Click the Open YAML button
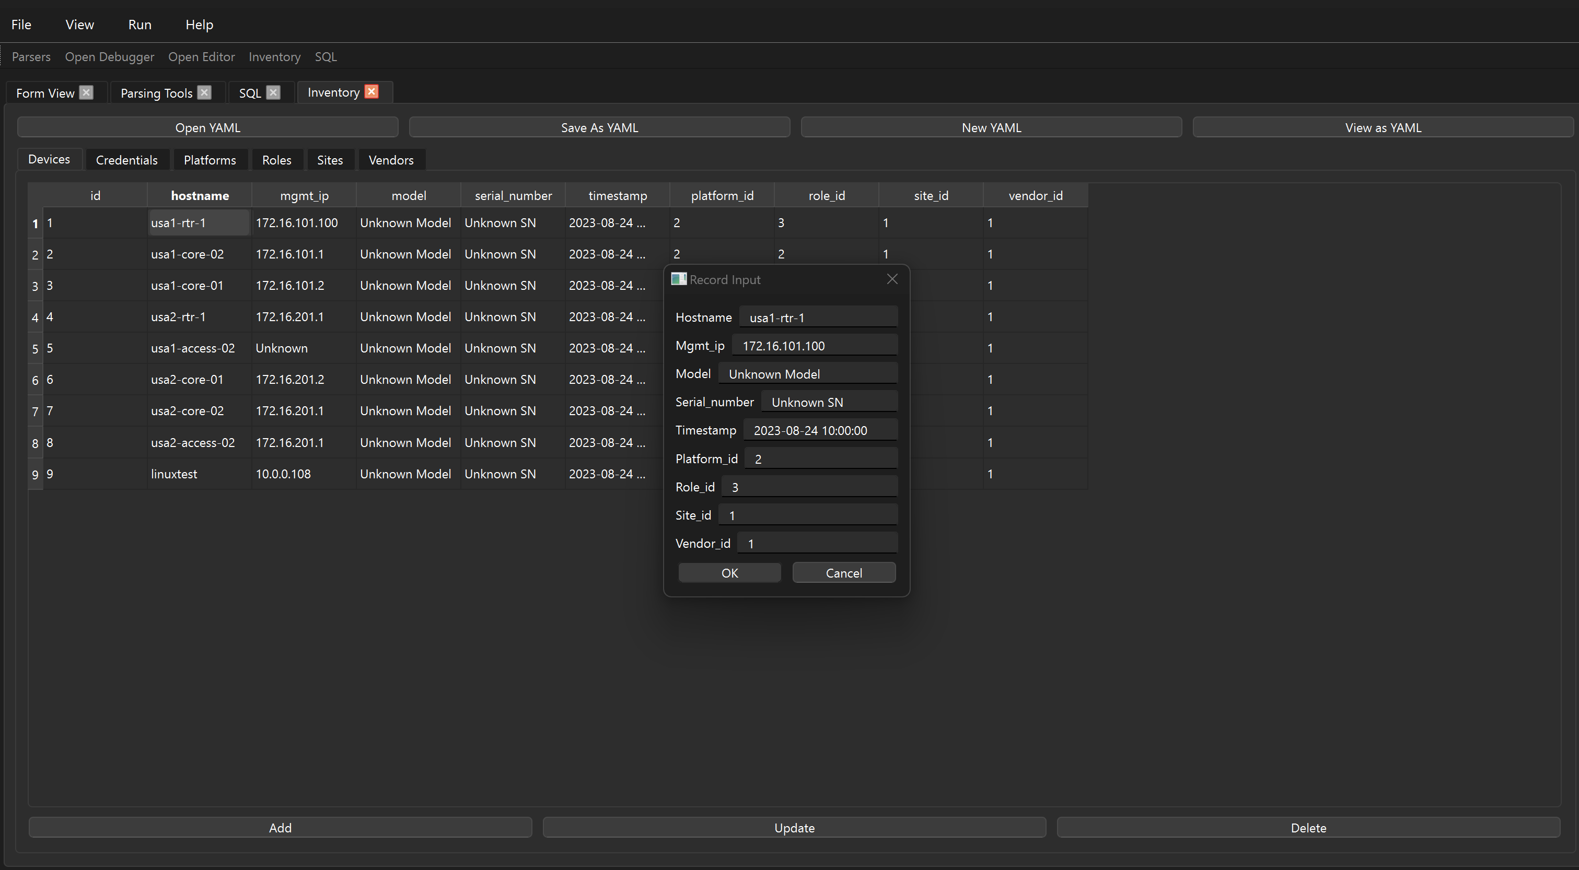The width and height of the screenshot is (1579, 870). (207, 126)
